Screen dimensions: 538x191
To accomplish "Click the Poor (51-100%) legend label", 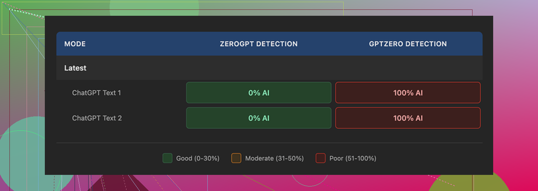I will coord(353,158).
